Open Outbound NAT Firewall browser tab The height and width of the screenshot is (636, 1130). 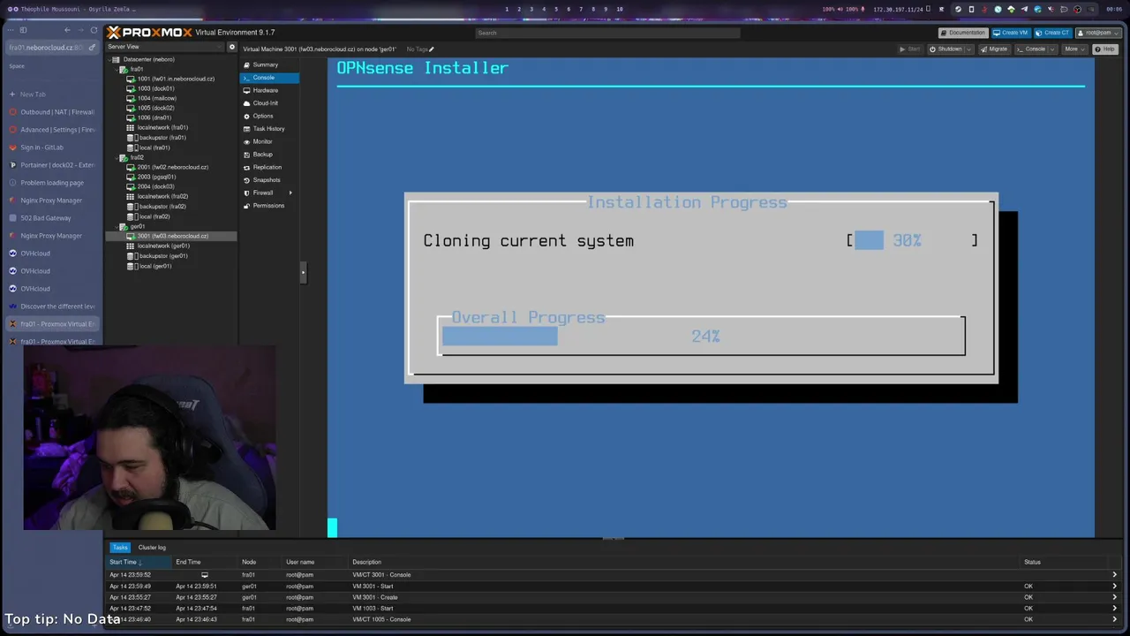pos(52,112)
